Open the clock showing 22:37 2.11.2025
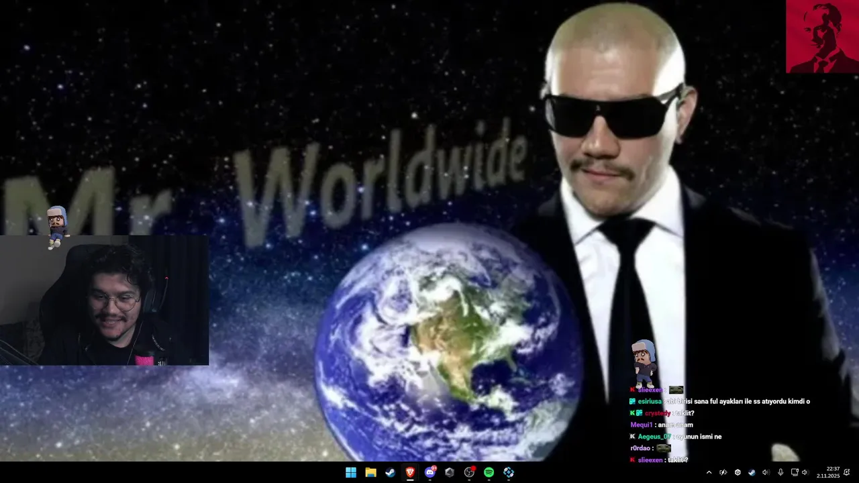The image size is (859, 483). tap(828, 472)
